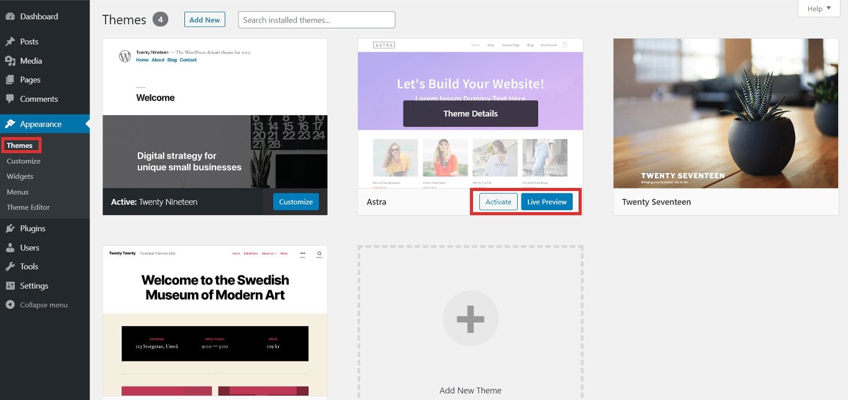The image size is (848, 400).
Task: Go to the Posts menu text
Action: [x=29, y=42]
